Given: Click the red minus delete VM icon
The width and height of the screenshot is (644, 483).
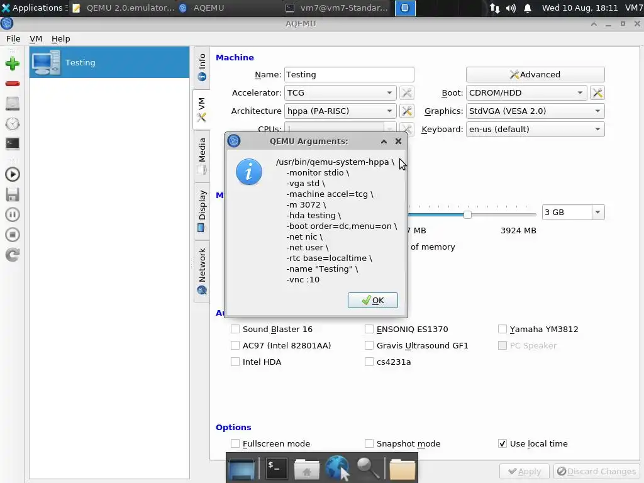Looking at the screenshot, I should click(13, 84).
